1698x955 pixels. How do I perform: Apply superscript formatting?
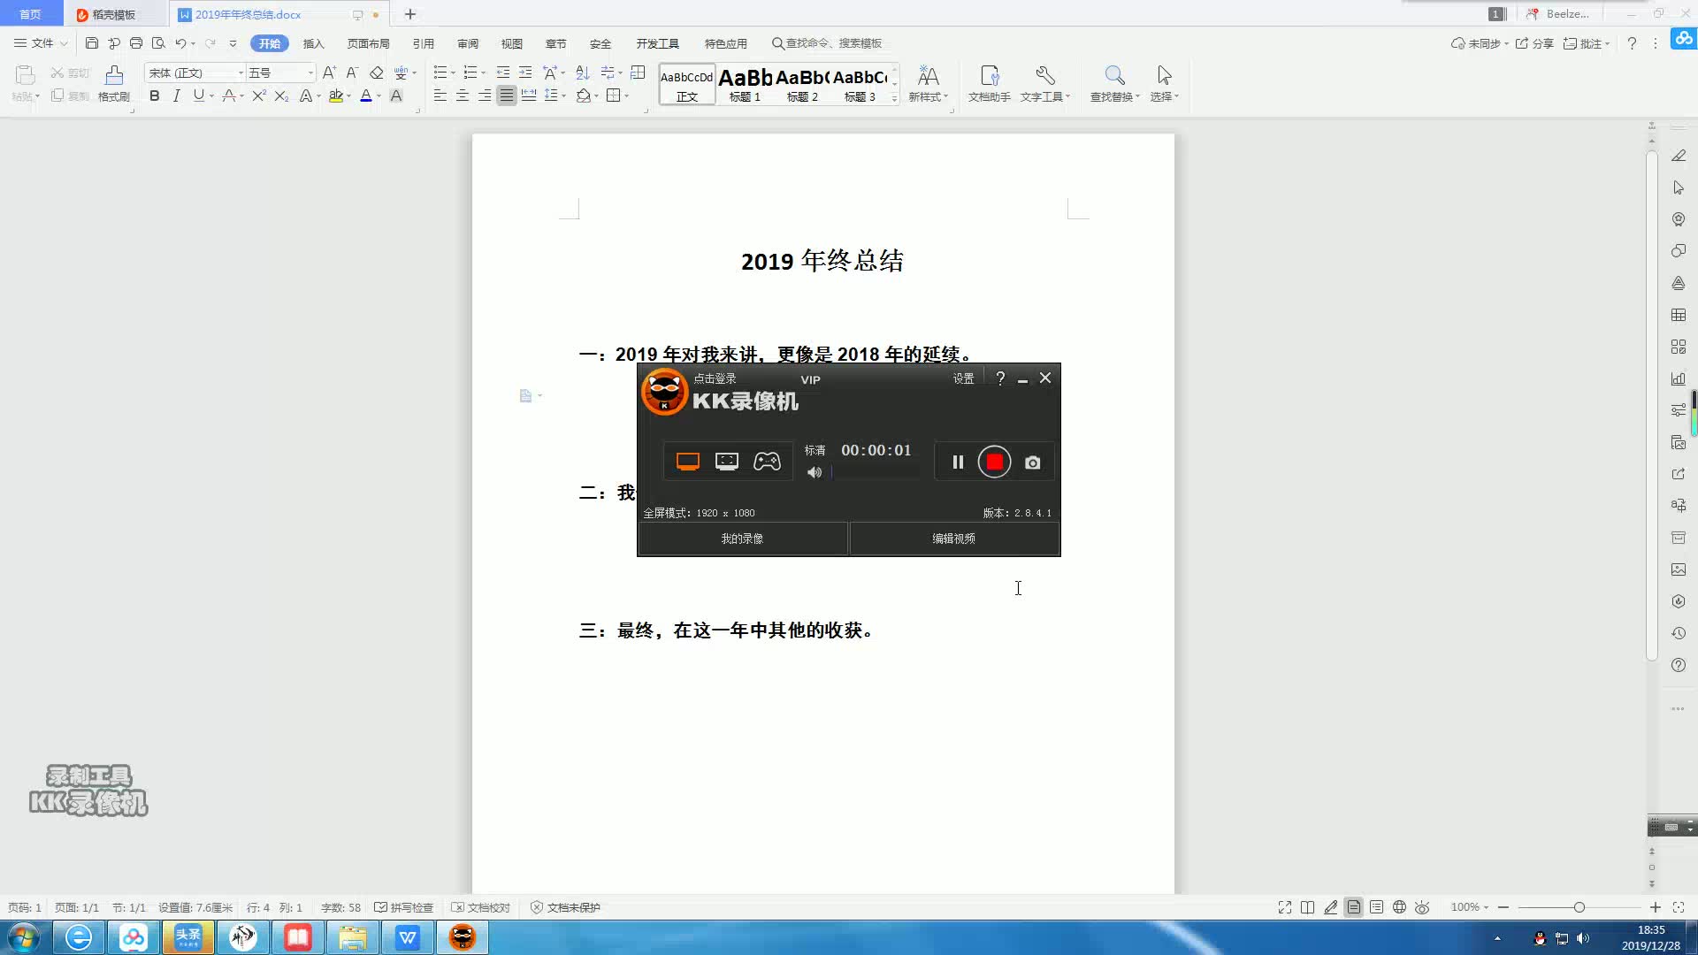[x=258, y=95]
